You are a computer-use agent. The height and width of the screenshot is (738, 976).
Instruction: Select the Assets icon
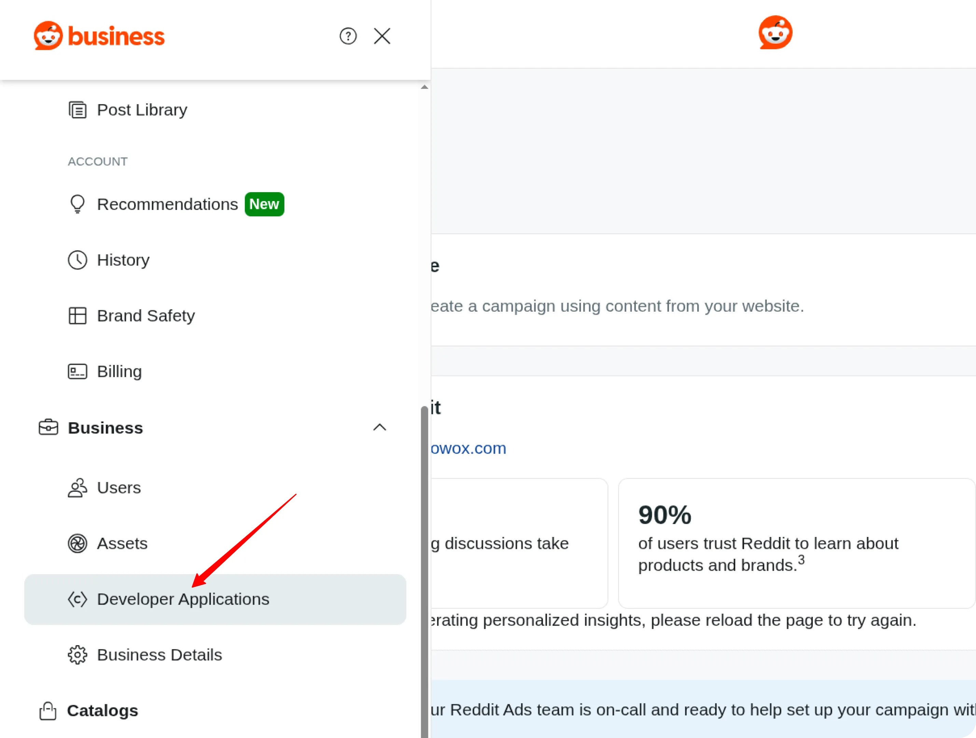tap(78, 543)
